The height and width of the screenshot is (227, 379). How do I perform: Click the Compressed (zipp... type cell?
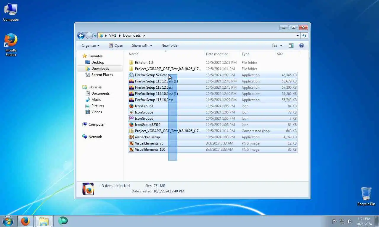tap(257, 131)
